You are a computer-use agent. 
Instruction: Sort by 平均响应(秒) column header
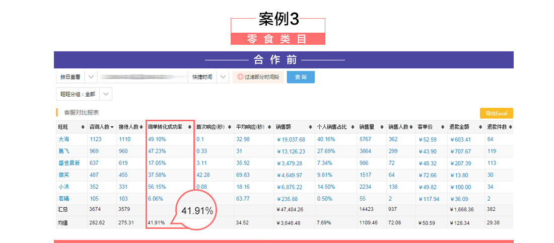[254, 127]
